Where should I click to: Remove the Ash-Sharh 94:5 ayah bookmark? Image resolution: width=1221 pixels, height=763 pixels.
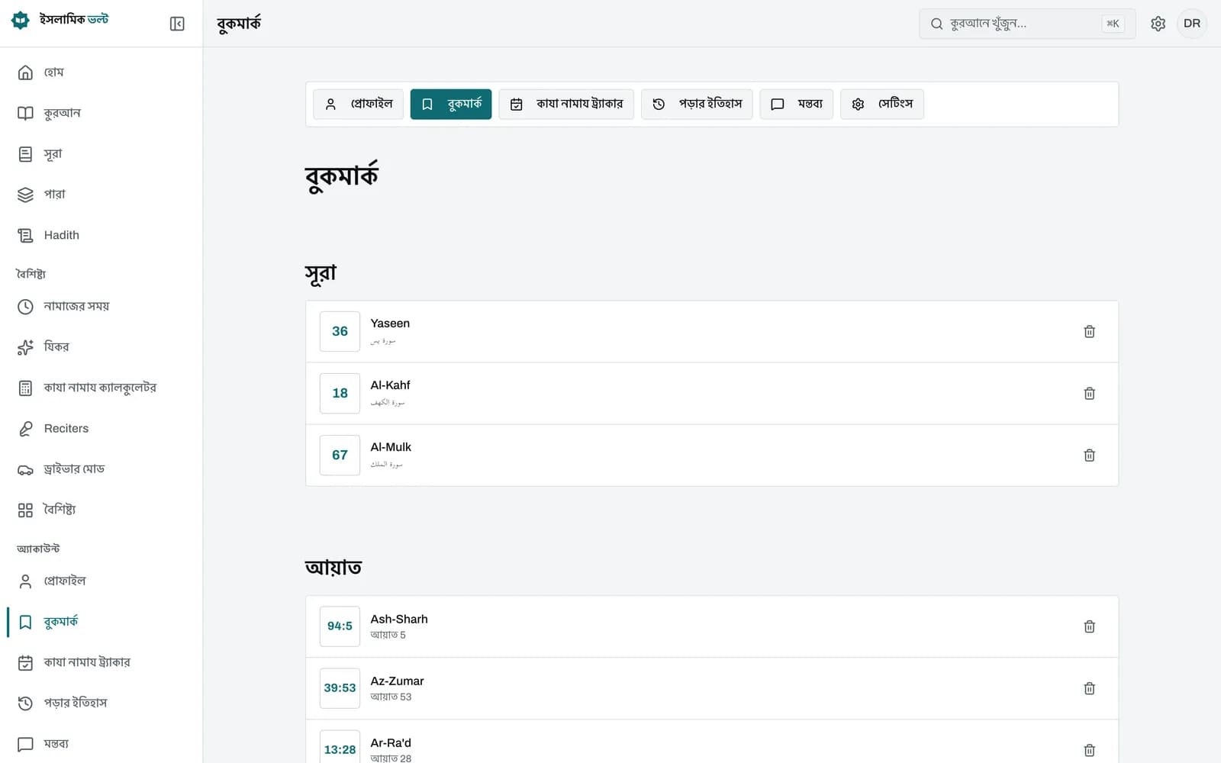(x=1089, y=626)
